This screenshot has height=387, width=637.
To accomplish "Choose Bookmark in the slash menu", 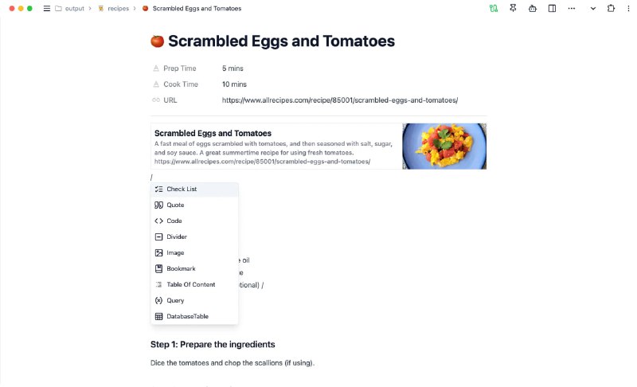I will (x=194, y=268).
